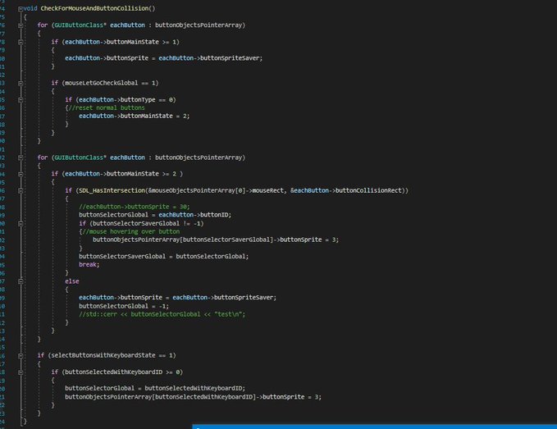Screen dimensions: 557x429
Task: Collapse fold box beside buttonSelectedWithKeyboardID >= 0 check
Action: [21, 372]
